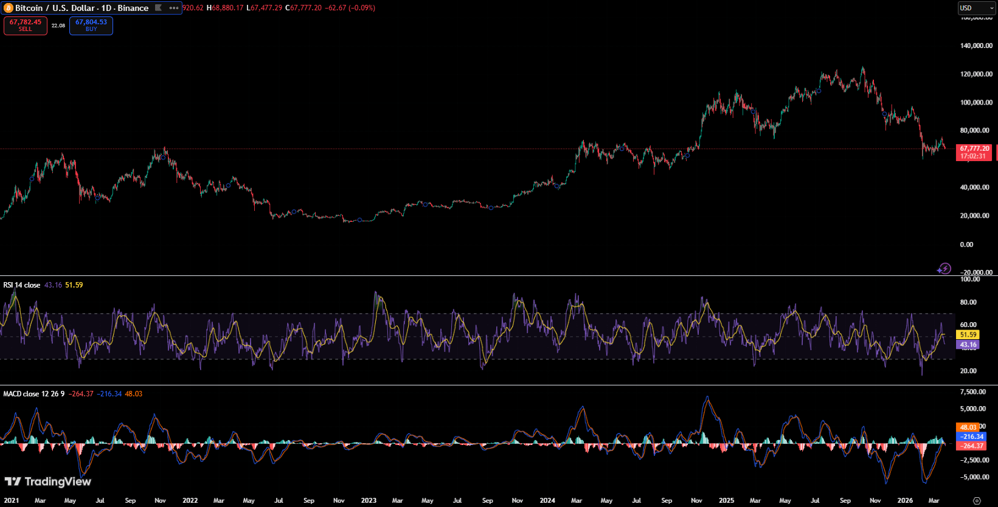Click the orange 48.03 MACD value label
This screenshot has height=507, width=998.
(968, 427)
